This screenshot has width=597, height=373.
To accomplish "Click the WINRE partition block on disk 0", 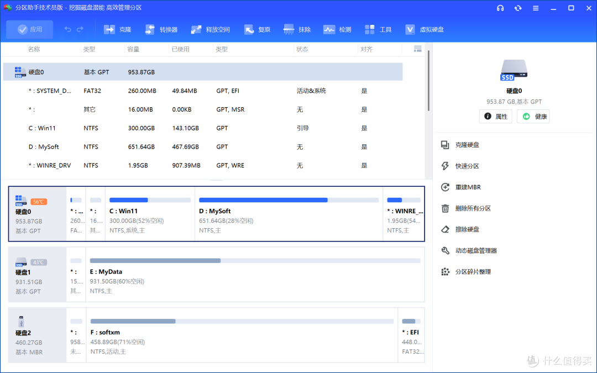I will [404, 214].
